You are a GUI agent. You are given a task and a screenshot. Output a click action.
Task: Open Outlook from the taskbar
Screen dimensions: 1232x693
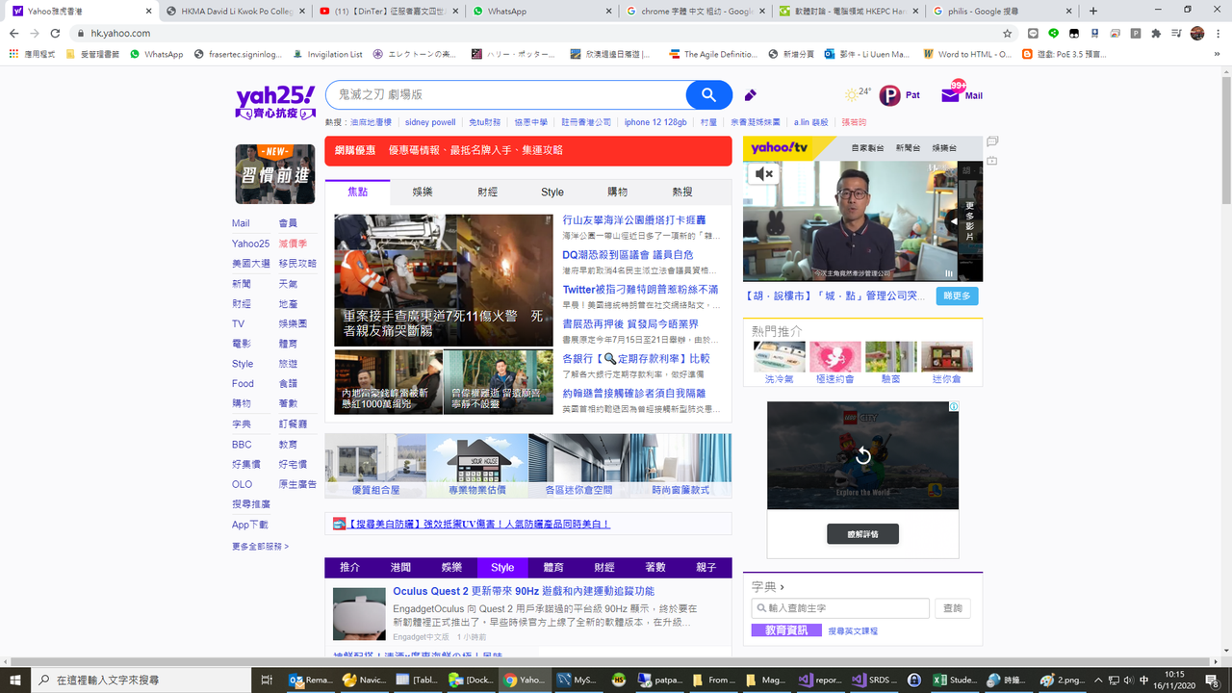pyautogui.click(x=312, y=680)
